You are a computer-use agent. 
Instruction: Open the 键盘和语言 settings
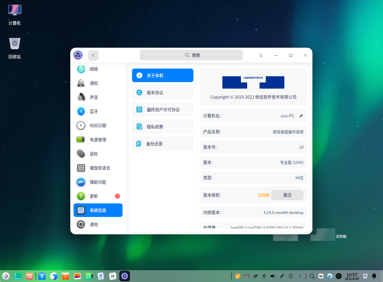pyautogui.click(x=98, y=168)
